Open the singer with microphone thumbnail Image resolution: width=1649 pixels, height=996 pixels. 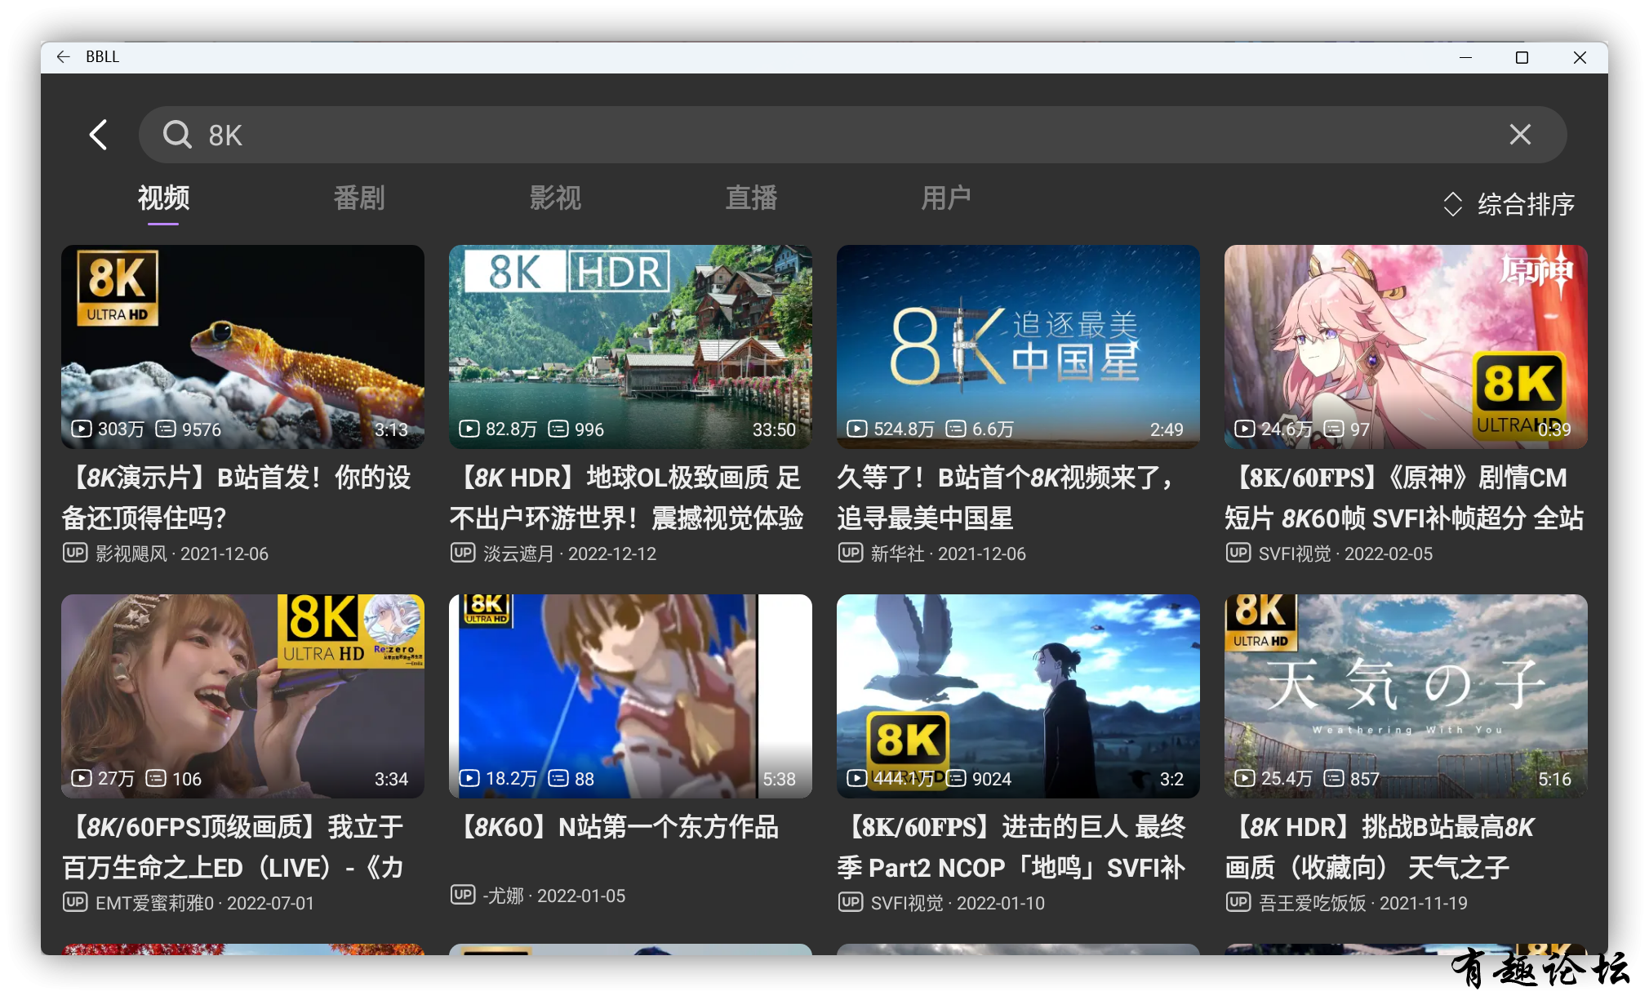tap(242, 696)
